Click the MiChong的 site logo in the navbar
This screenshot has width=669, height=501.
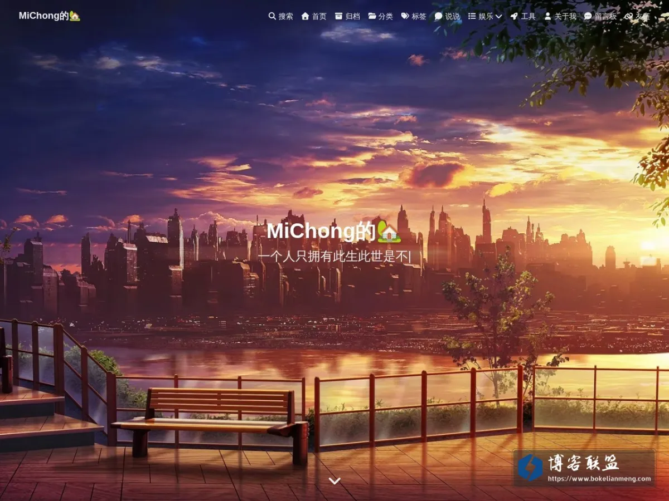pos(50,16)
